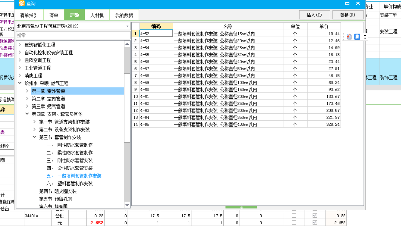This screenshot has width=401, height=227.
Task: Expand 第一节 管道支架制作安装 chevron
Action: [35, 122]
